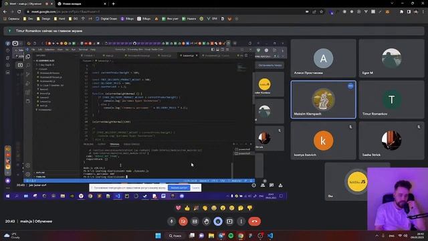Screen dimensions: 428x241
Task: Send the heart reaction
Action: tap(179, 208)
